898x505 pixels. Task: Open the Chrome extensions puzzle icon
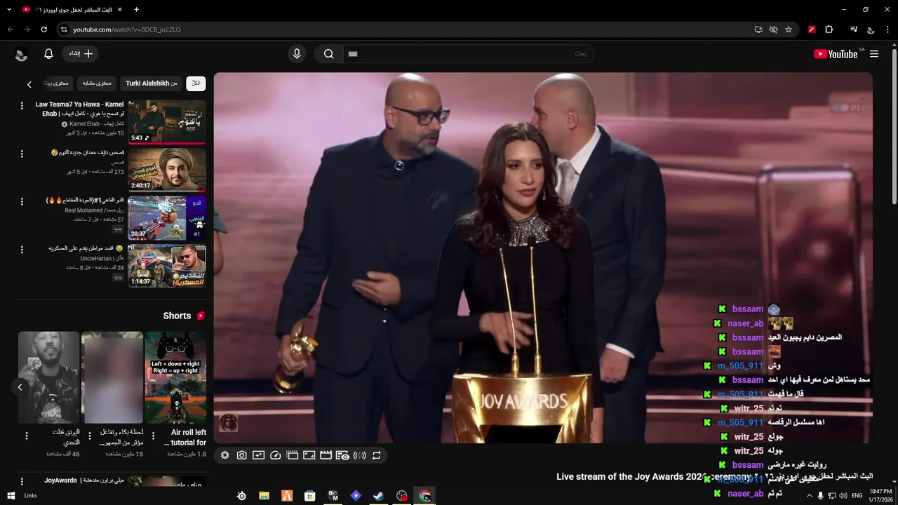[829, 29]
